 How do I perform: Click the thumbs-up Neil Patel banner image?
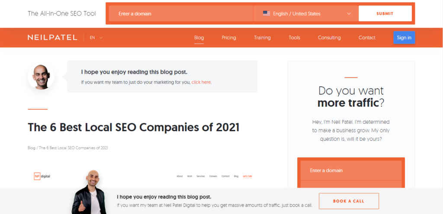(92, 192)
